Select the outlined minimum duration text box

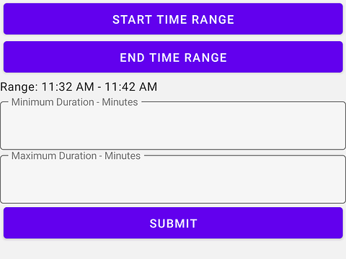tap(173, 126)
